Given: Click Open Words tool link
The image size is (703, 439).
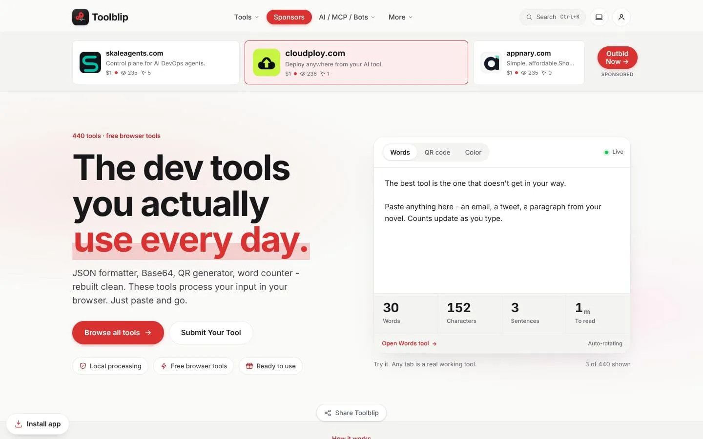Looking at the screenshot, I should tap(409, 343).
